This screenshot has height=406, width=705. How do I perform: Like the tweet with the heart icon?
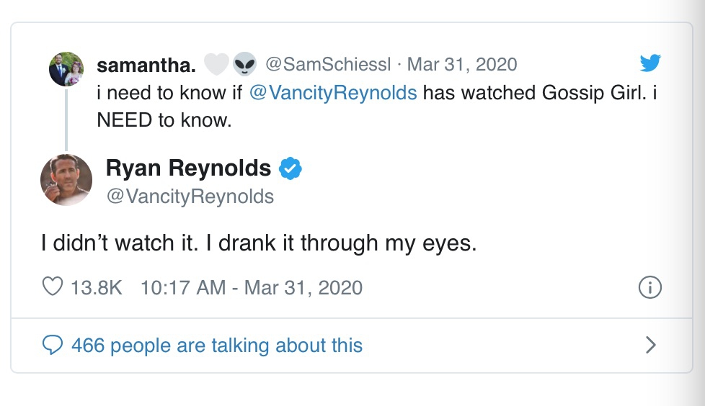(53, 287)
